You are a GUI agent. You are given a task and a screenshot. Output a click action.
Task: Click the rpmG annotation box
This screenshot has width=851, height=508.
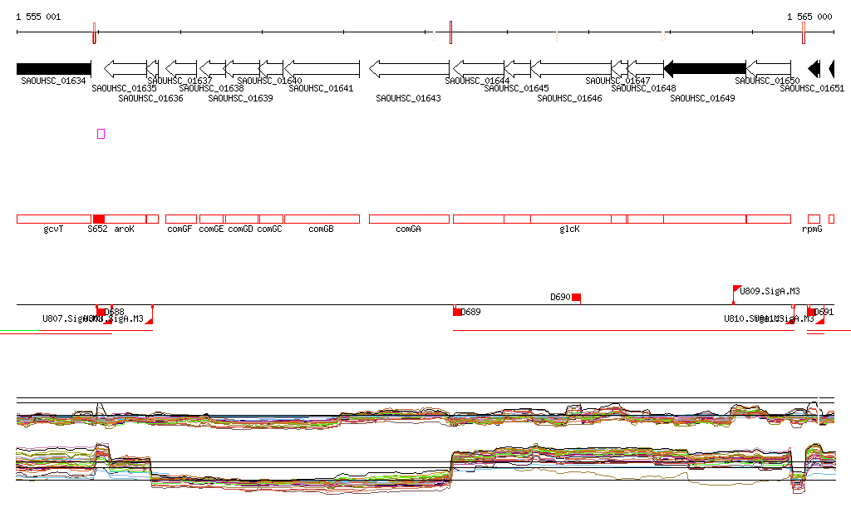[814, 219]
